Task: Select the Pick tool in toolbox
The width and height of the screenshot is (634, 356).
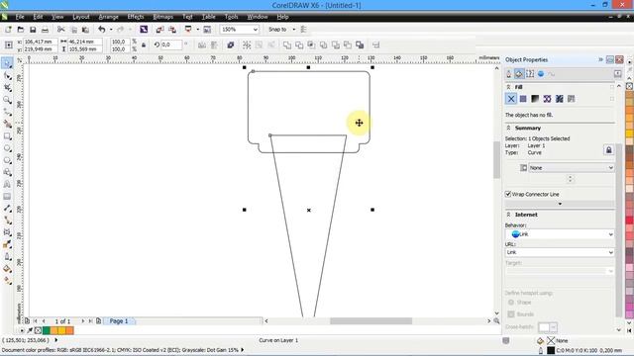Action: [7, 63]
